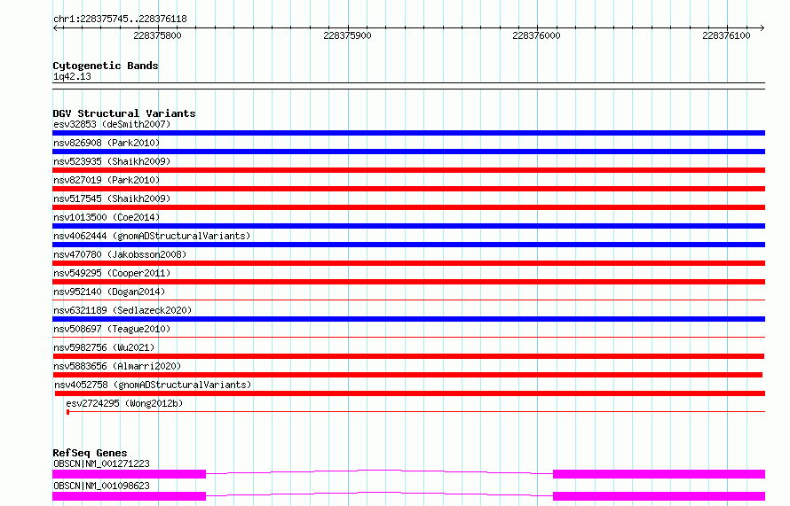Click ruler position 228376100
The height and width of the screenshot is (506, 790).
726,35
